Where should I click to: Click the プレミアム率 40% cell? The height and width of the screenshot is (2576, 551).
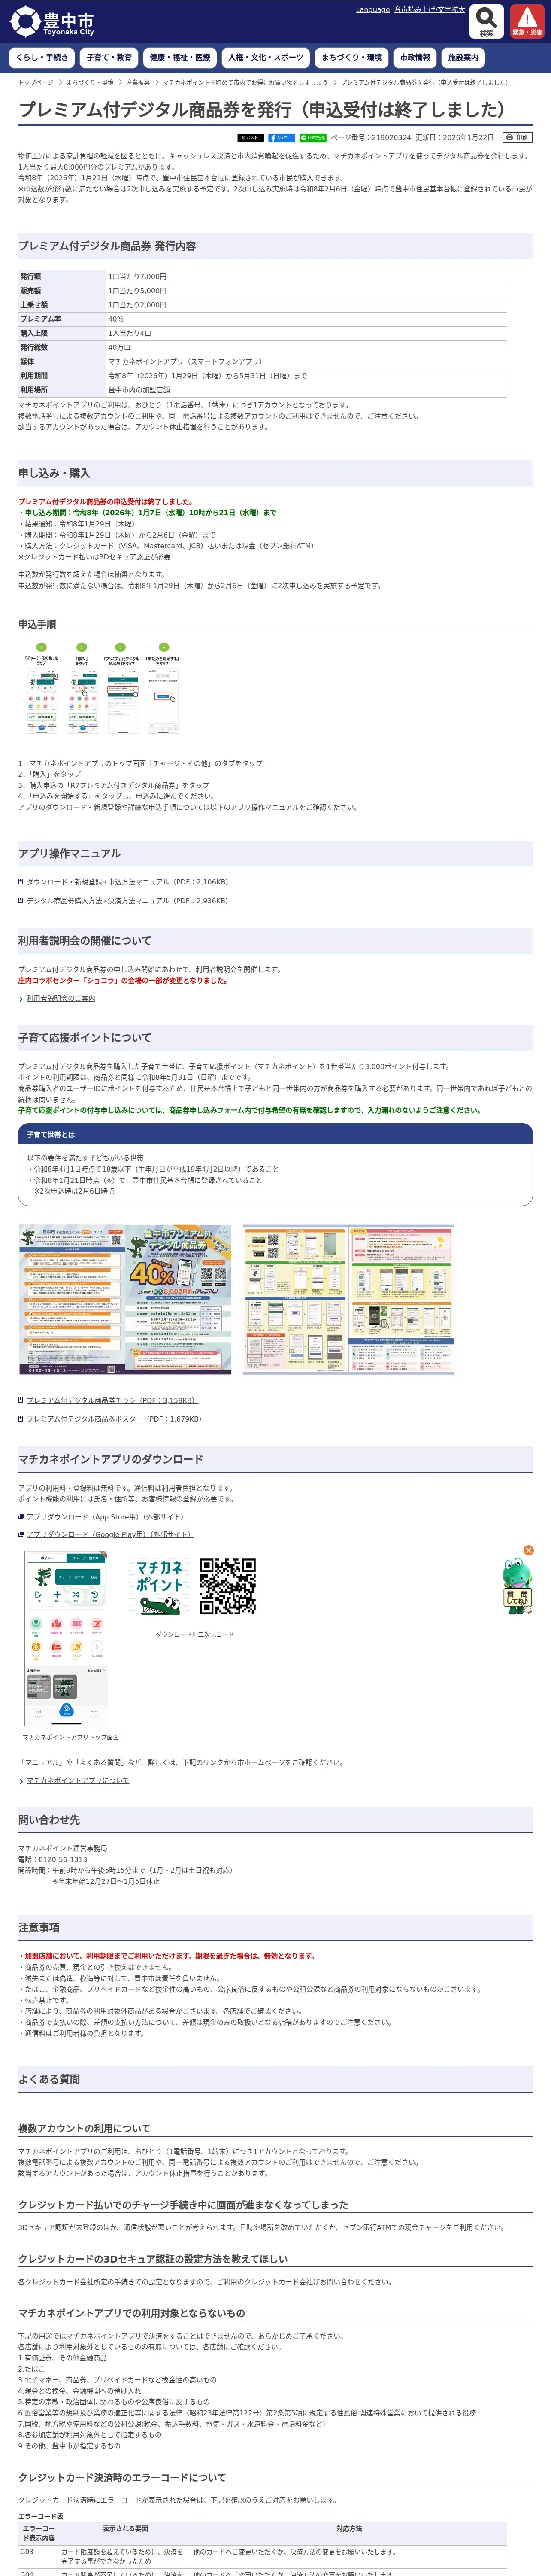(306, 319)
